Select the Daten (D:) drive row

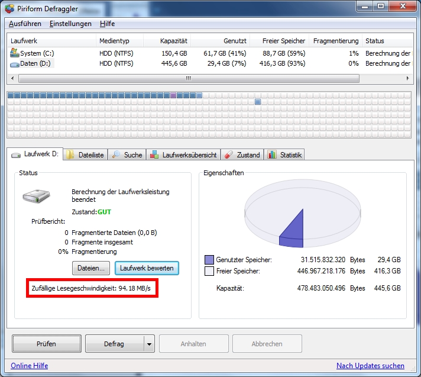coord(210,63)
